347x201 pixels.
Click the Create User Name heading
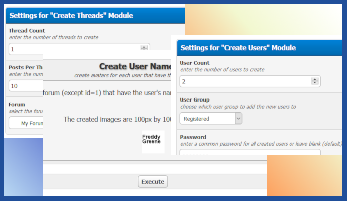[x=136, y=66]
